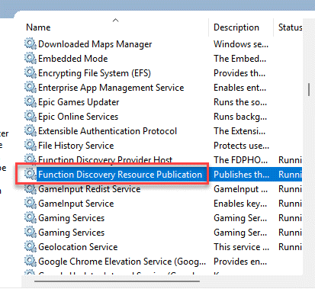The width and height of the screenshot is (315, 289).
Task: Select Enterprise App Management Service row
Action: coord(111,88)
